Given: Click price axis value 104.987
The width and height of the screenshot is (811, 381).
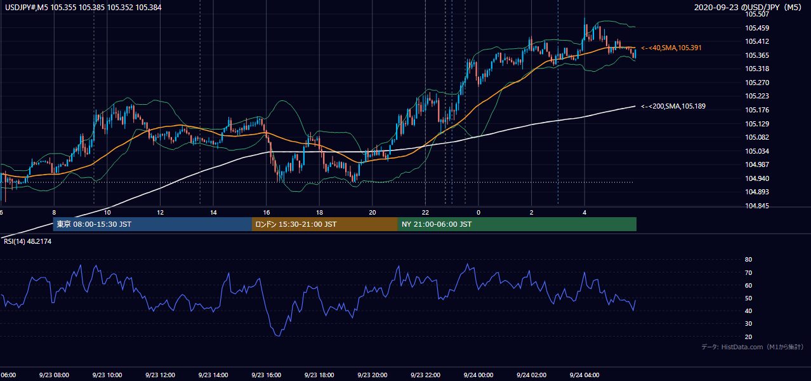Looking at the screenshot, I should [757, 164].
